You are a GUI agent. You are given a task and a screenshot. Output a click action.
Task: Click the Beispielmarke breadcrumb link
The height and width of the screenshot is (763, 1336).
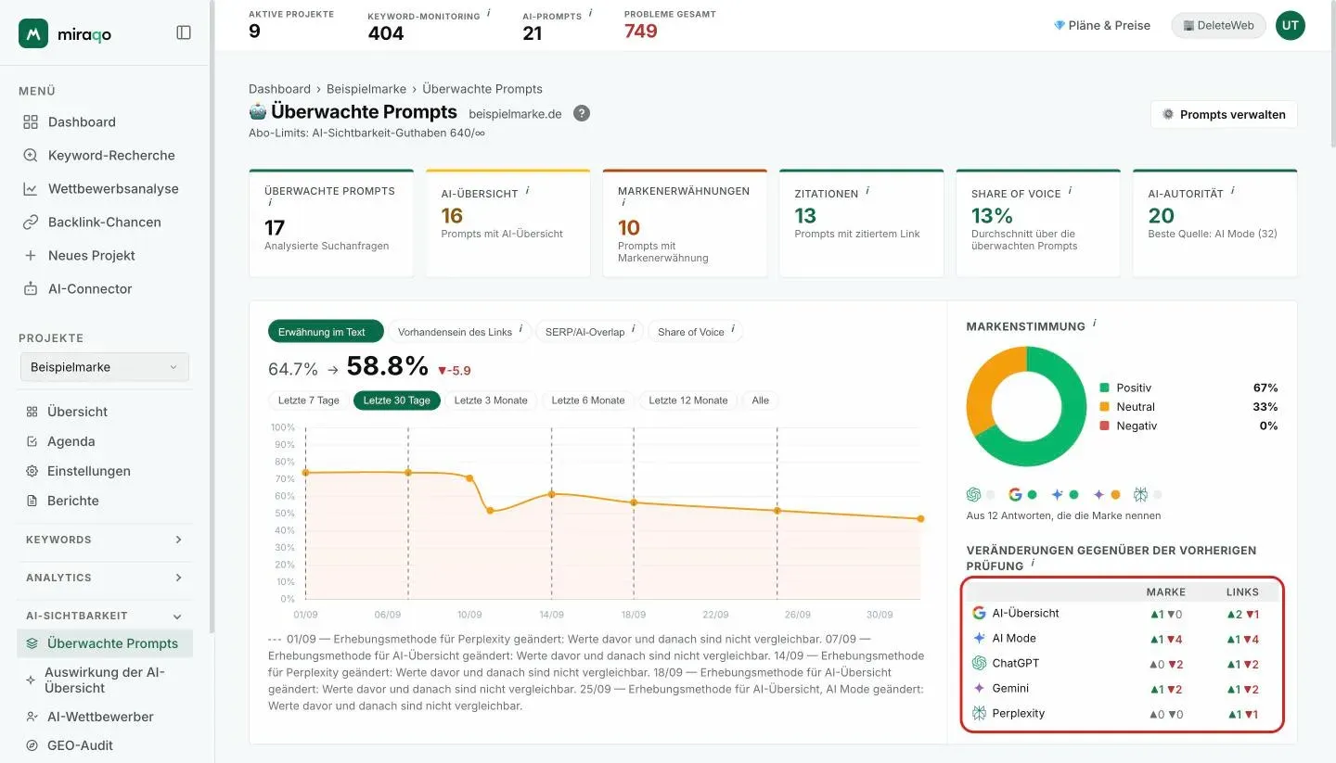click(366, 89)
